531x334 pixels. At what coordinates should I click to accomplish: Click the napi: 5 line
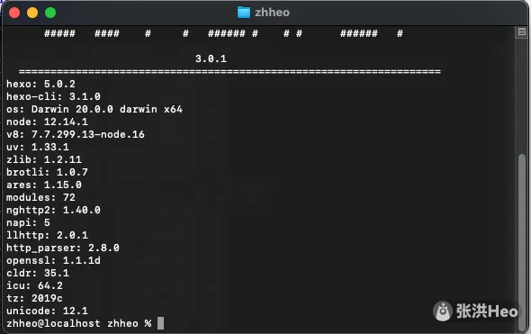coord(28,222)
